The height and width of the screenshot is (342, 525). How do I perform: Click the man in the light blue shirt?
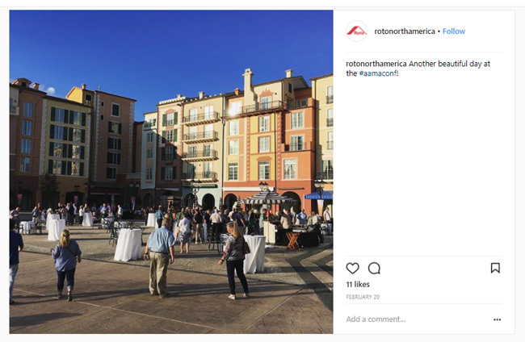click(160, 257)
